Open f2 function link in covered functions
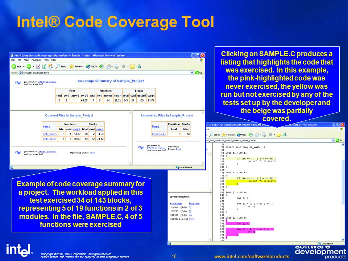The image size is (348, 261). click(190, 207)
